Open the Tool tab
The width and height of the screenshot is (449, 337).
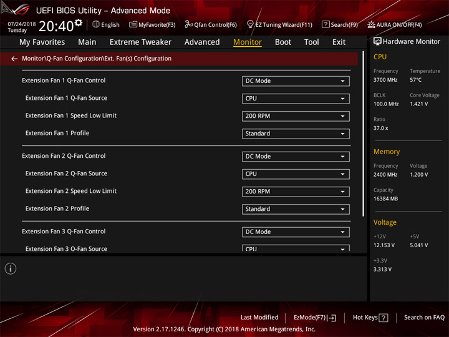[311, 42]
